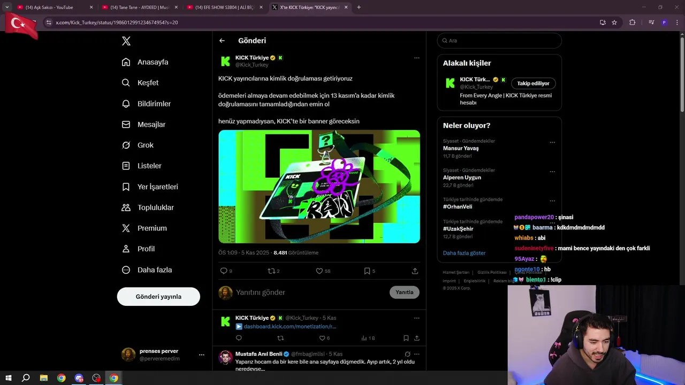Go back with the arrow beside Gönderi
The image size is (685, 385).
[222, 41]
